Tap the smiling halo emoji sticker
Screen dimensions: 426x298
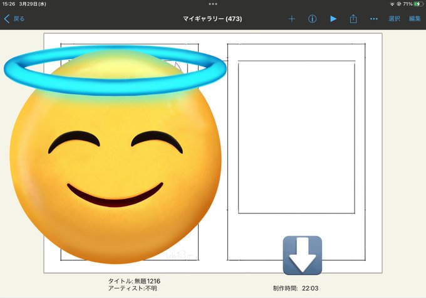pos(115,154)
